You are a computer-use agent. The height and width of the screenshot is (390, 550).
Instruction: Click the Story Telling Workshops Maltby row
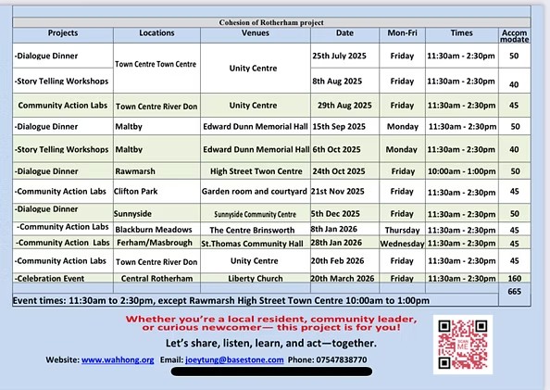[271, 149]
